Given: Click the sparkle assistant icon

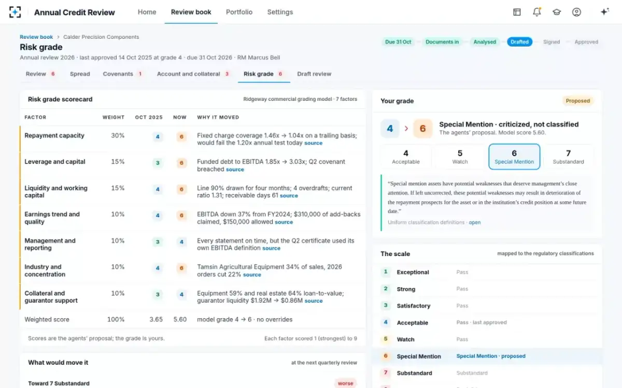Looking at the screenshot, I should (x=604, y=12).
